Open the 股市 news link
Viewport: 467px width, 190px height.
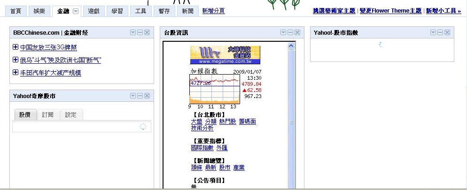click(x=225, y=167)
